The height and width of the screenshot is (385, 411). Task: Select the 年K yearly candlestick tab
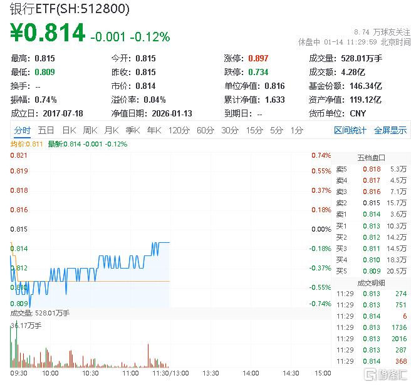[154, 130]
